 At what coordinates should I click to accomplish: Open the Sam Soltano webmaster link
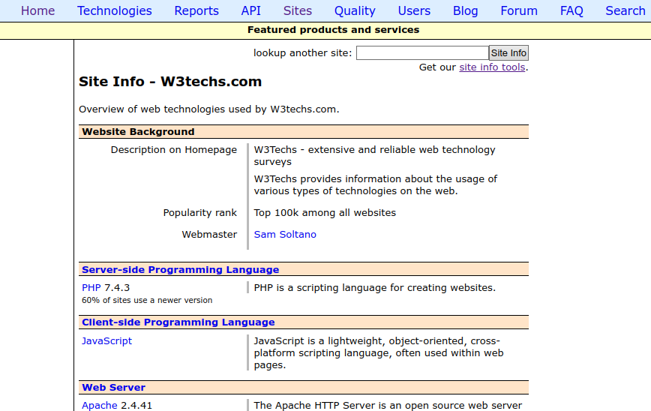click(x=285, y=235)
